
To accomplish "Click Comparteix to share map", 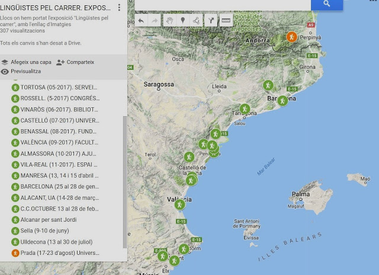I will 81,62.
